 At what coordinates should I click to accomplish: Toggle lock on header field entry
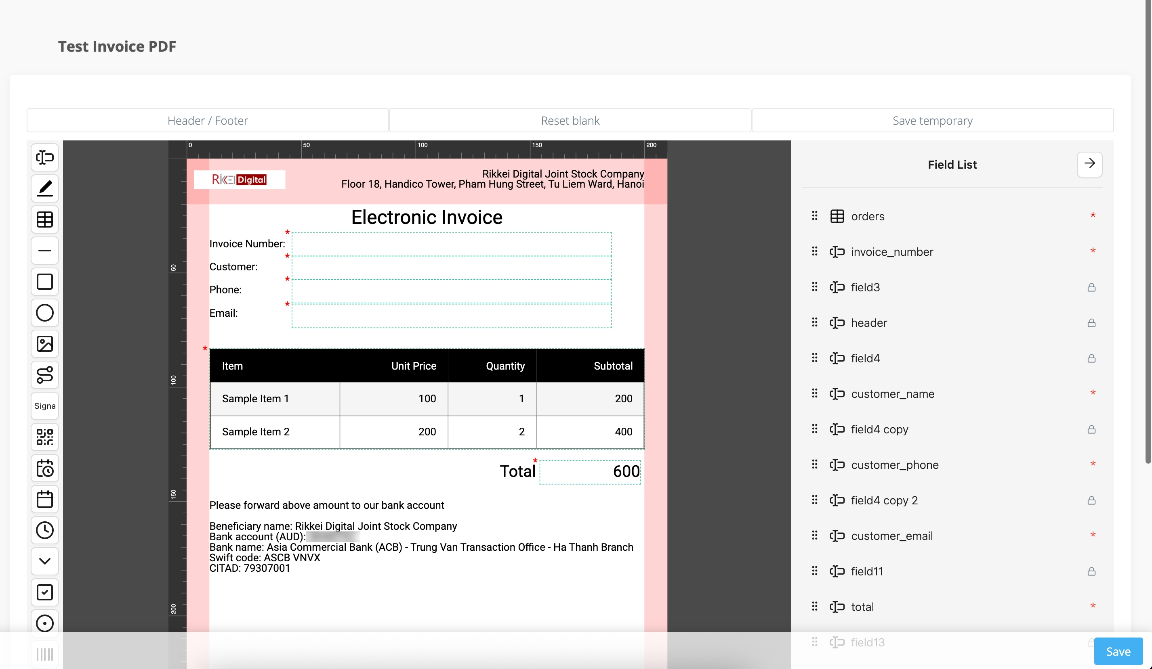pos(1091,323)
